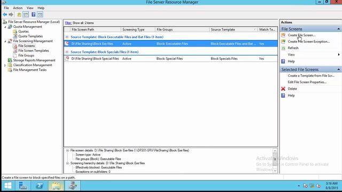Select File Server Resource Manager (Local) root node
Screen dimensions: 342x192
[x=34, y=22]
